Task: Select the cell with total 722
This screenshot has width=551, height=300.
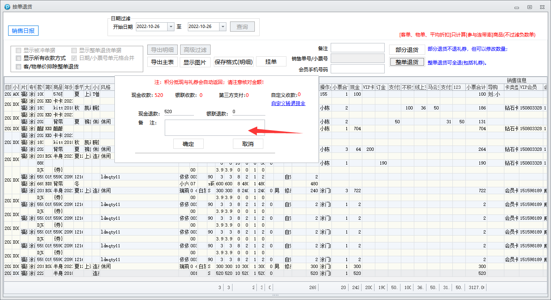Action: (x=476, y=191)
